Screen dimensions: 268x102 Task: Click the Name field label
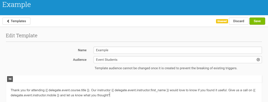[82, 50]
